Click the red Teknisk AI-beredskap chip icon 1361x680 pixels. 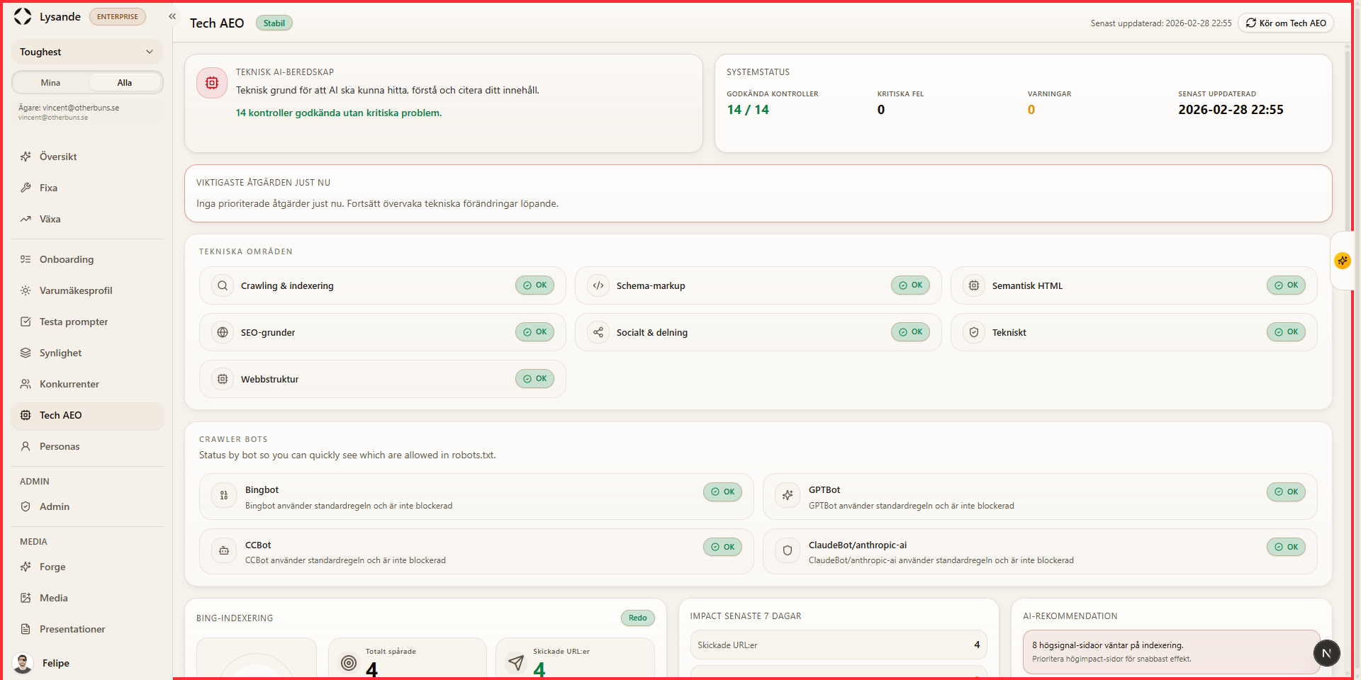coord(212,83)
